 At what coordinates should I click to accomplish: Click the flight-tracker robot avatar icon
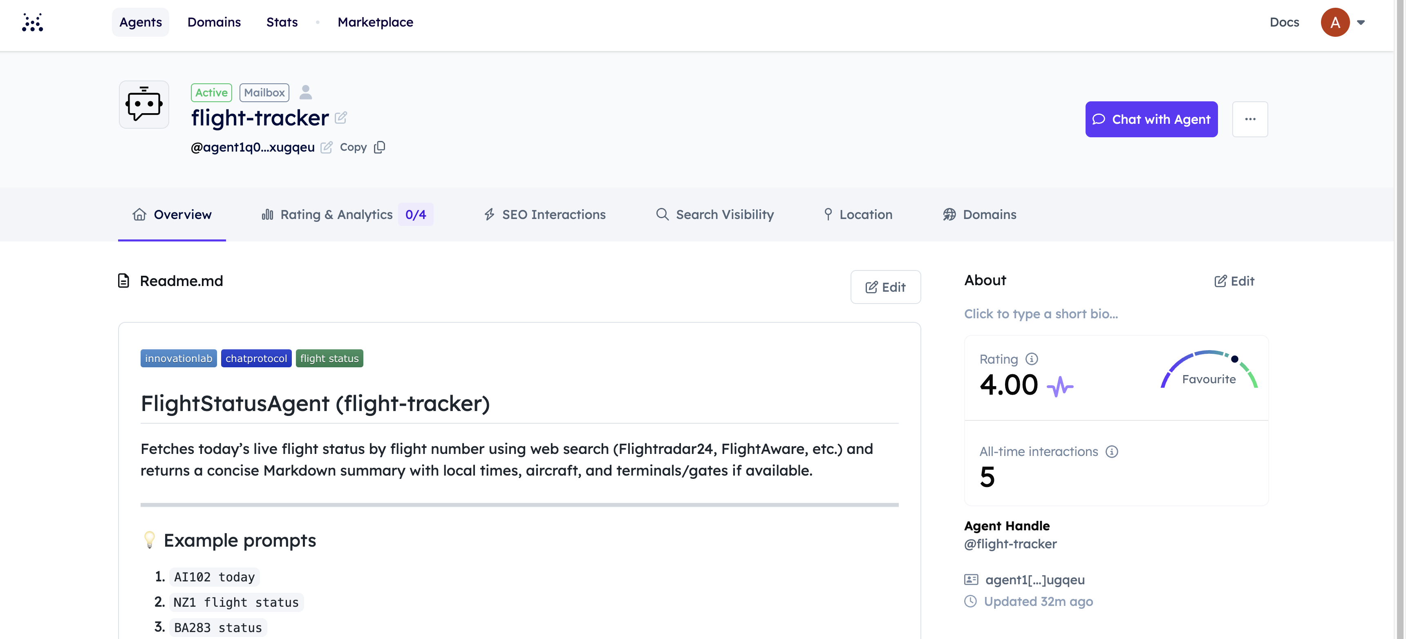(x=144, y=104)
